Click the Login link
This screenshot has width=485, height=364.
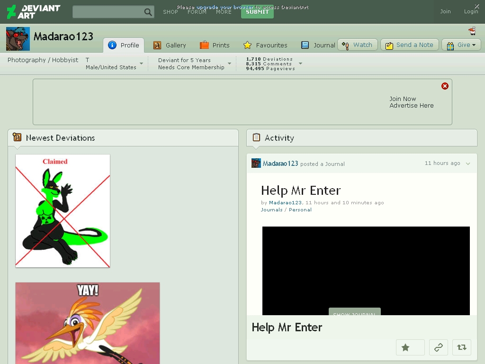tap(471, 11)
